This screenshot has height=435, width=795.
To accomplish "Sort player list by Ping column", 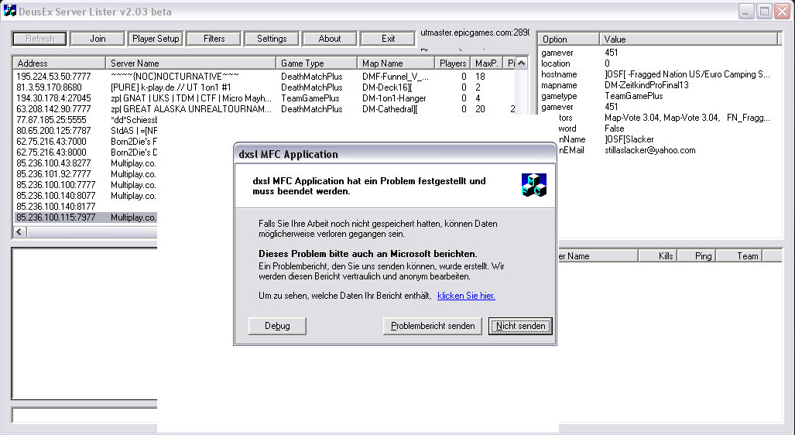I will (696, 256).
